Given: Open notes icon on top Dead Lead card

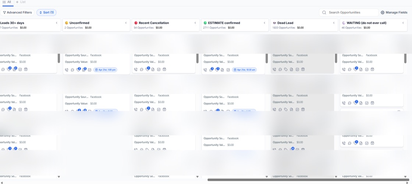Looking at the screenshot, I should (291, 69).
